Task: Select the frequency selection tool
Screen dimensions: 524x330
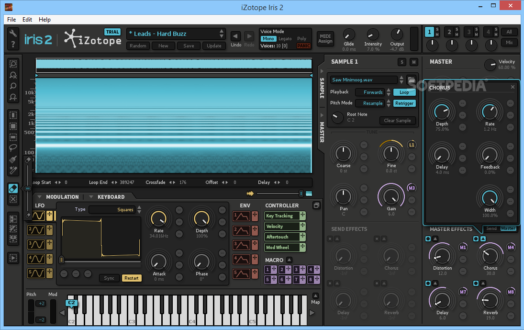Action: click(13, 137)
